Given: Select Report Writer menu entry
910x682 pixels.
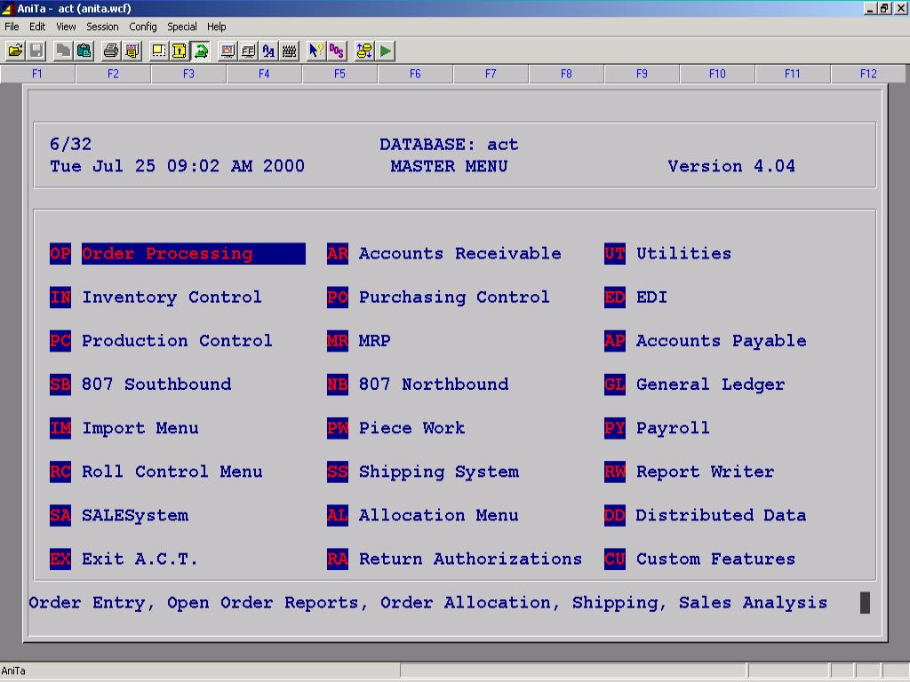Looking at the screenshot, I should (689, 472).
